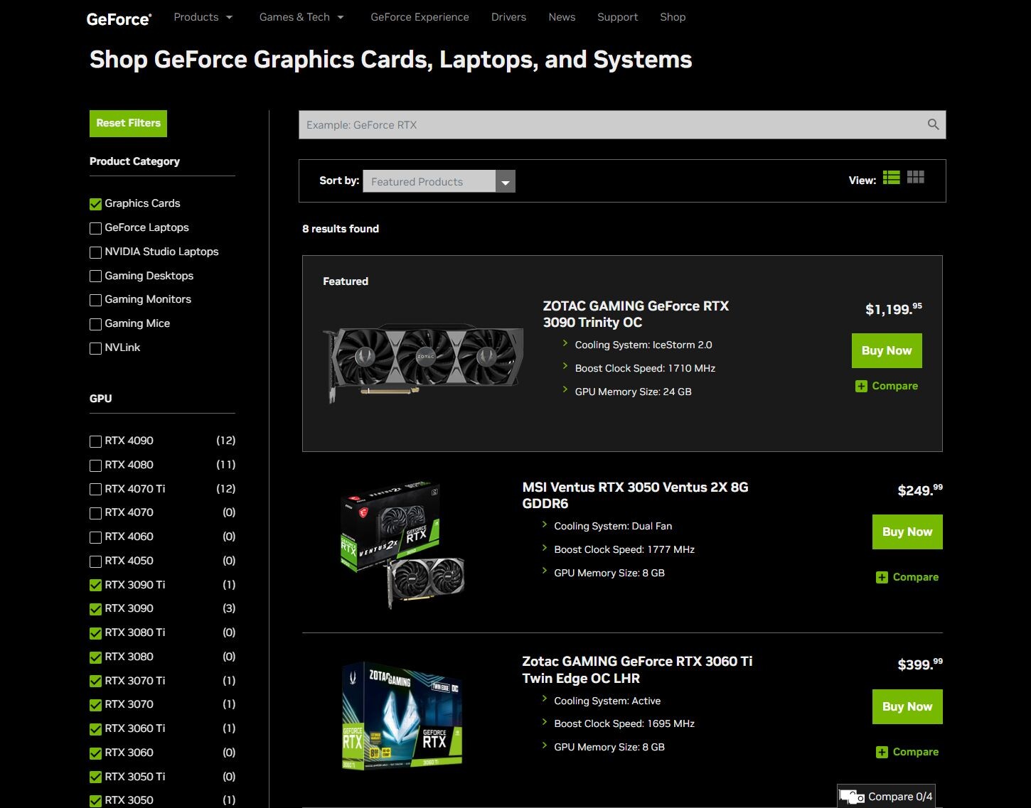
Task: Expand the Products menu arrow
Action: [x=229, y=18]
